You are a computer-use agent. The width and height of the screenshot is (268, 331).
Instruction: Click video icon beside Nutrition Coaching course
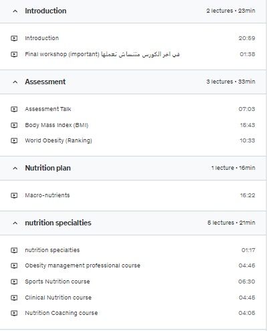14,313
